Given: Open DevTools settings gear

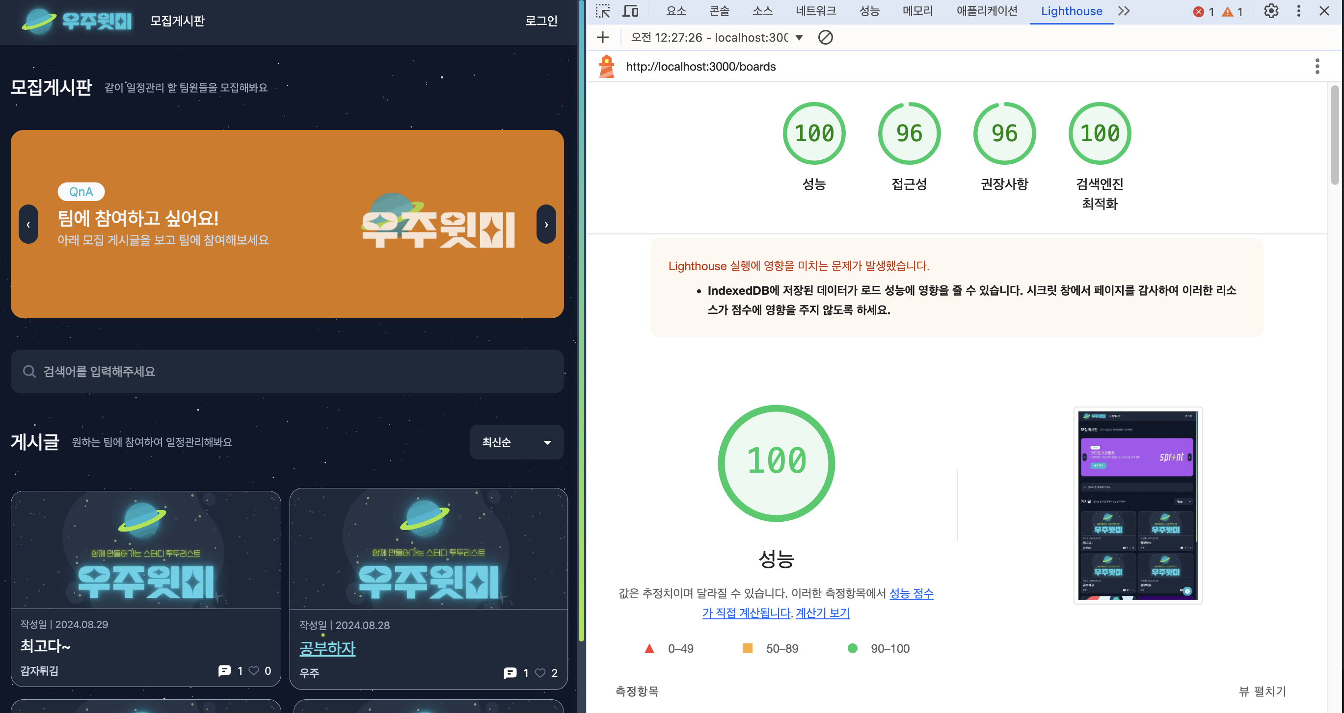Looking at the screenshot, I should (1270, 11).
